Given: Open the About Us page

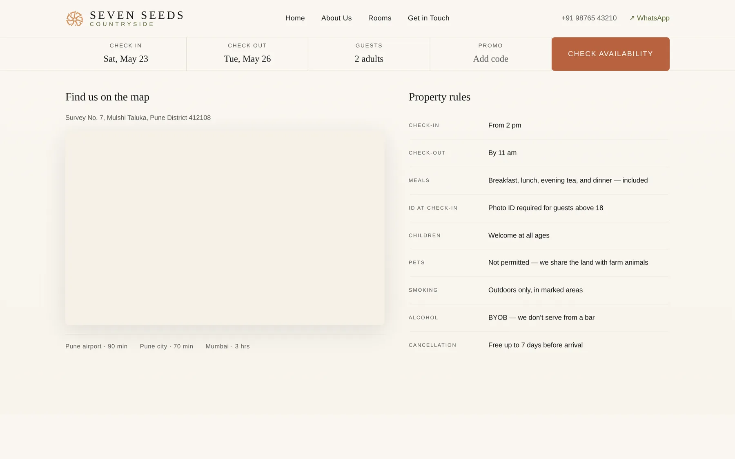Looking at the screenshot, I should click(x=336, y=18).
